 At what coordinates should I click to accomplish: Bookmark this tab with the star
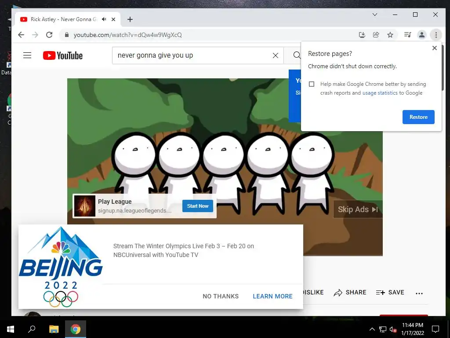click(390, 35)
